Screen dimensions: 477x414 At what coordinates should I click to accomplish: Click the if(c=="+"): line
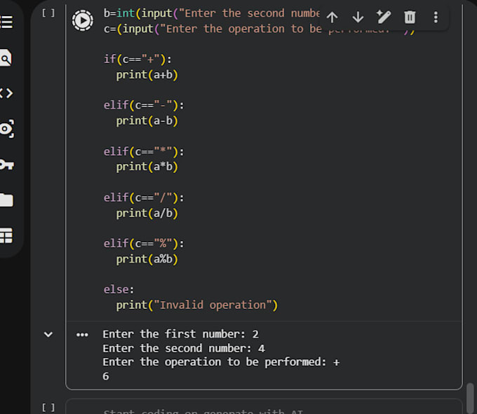tap(137, 59)
